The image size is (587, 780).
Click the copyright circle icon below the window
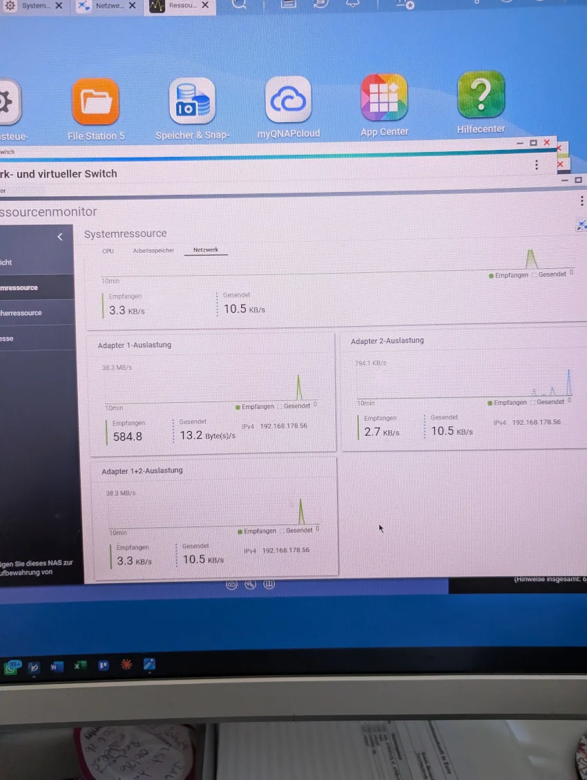click(x=231, y=584)
